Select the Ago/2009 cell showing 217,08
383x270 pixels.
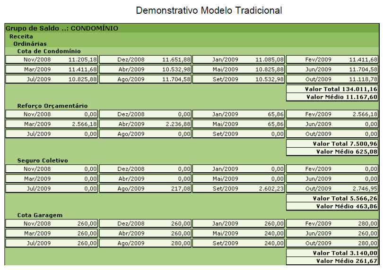145,189
